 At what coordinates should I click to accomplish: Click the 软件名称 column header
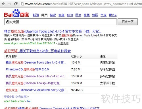(x=11, y=56)
